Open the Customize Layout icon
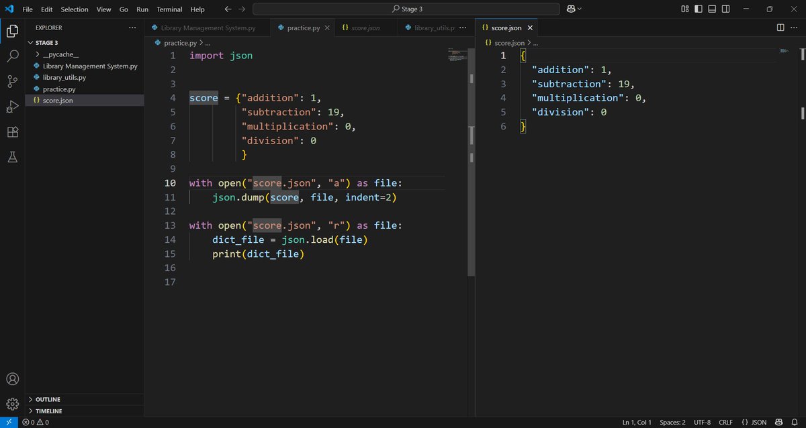The image size is (806, 428). pos(684,9)
